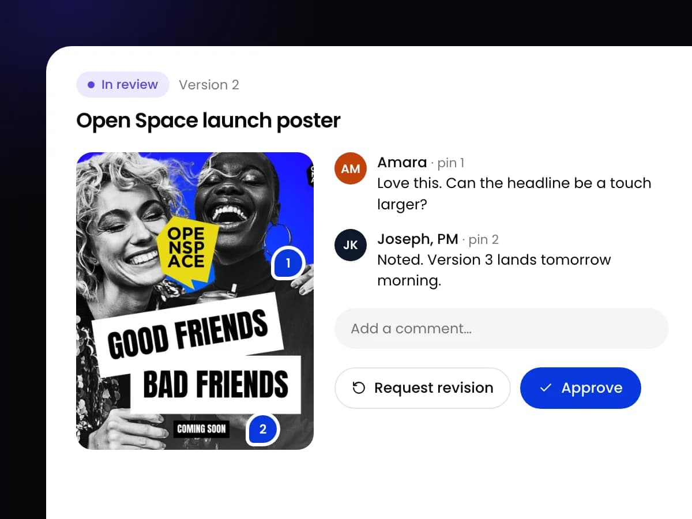
Task: Select pin 2 marker on poster
Action: click(263, 429)
